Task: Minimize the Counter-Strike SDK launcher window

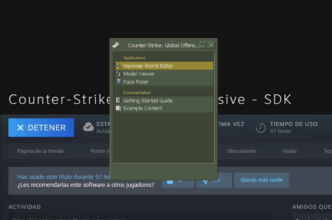Action: [x=203, y=45]
